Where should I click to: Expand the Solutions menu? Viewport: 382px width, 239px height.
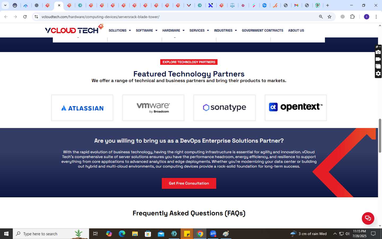pyautogui.click(x=120, y=31)
